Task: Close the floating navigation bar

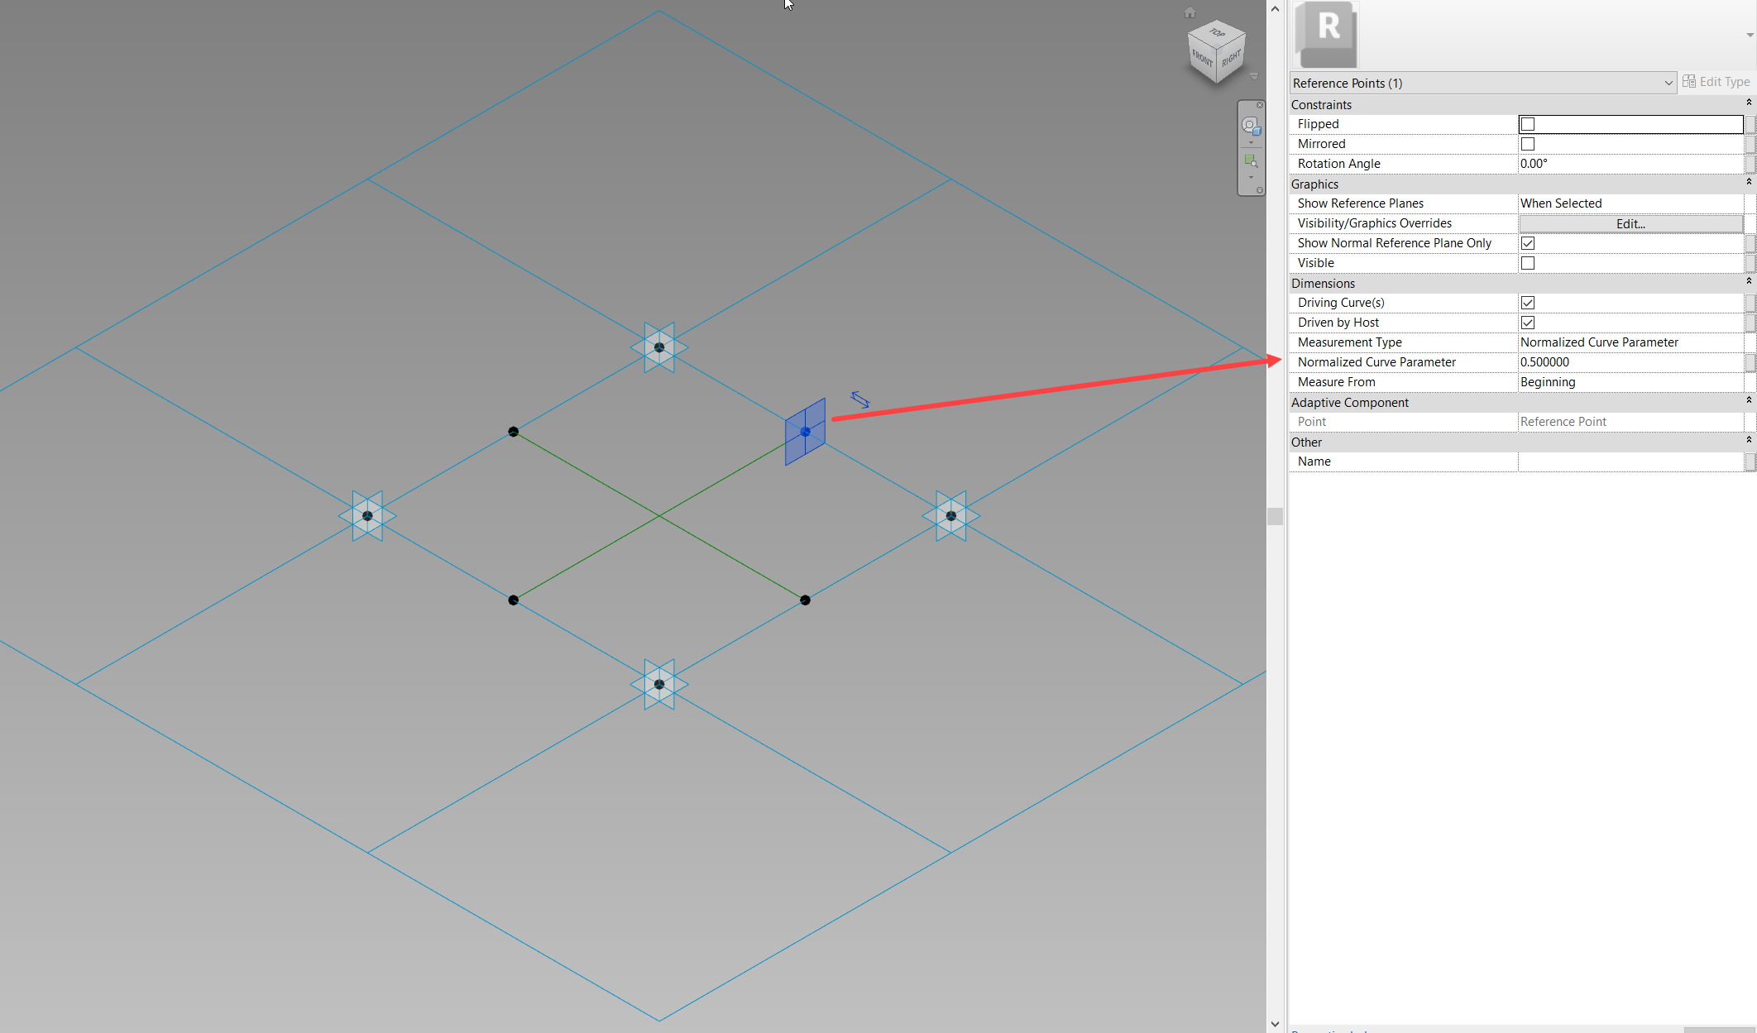Action: pyautogui.click(x=1260, y=105)
